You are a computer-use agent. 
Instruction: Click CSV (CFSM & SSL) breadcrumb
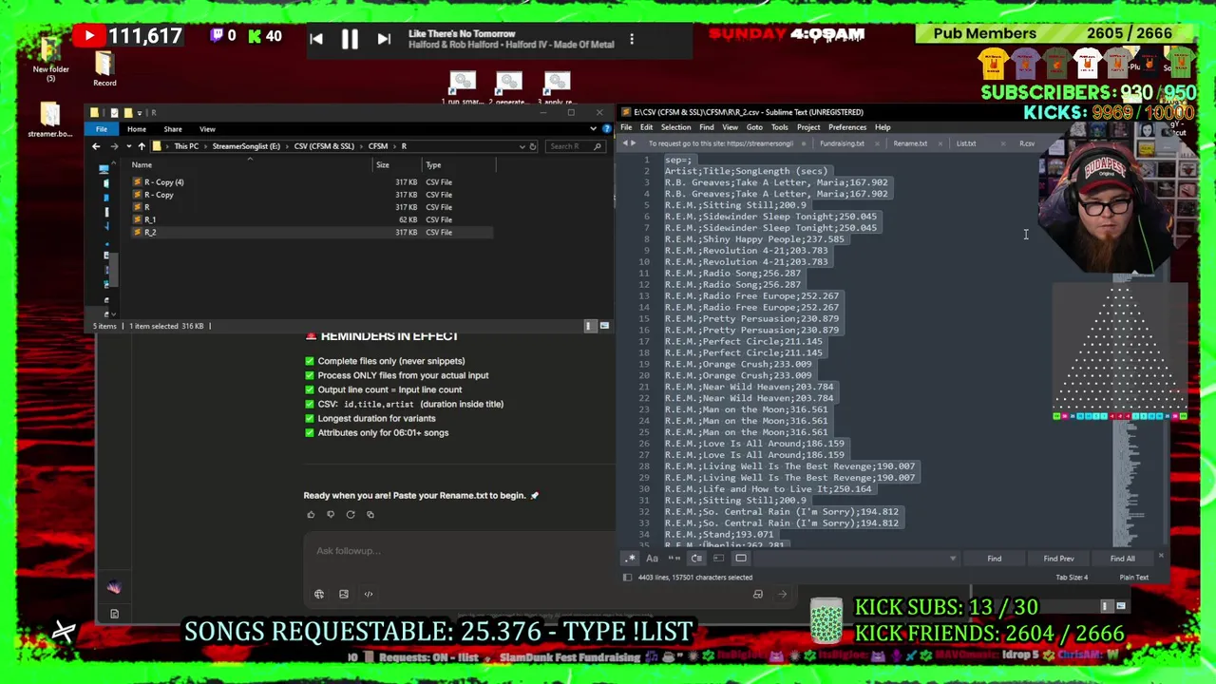click(324, 146)
